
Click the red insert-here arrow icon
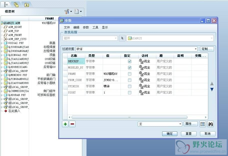6,111
